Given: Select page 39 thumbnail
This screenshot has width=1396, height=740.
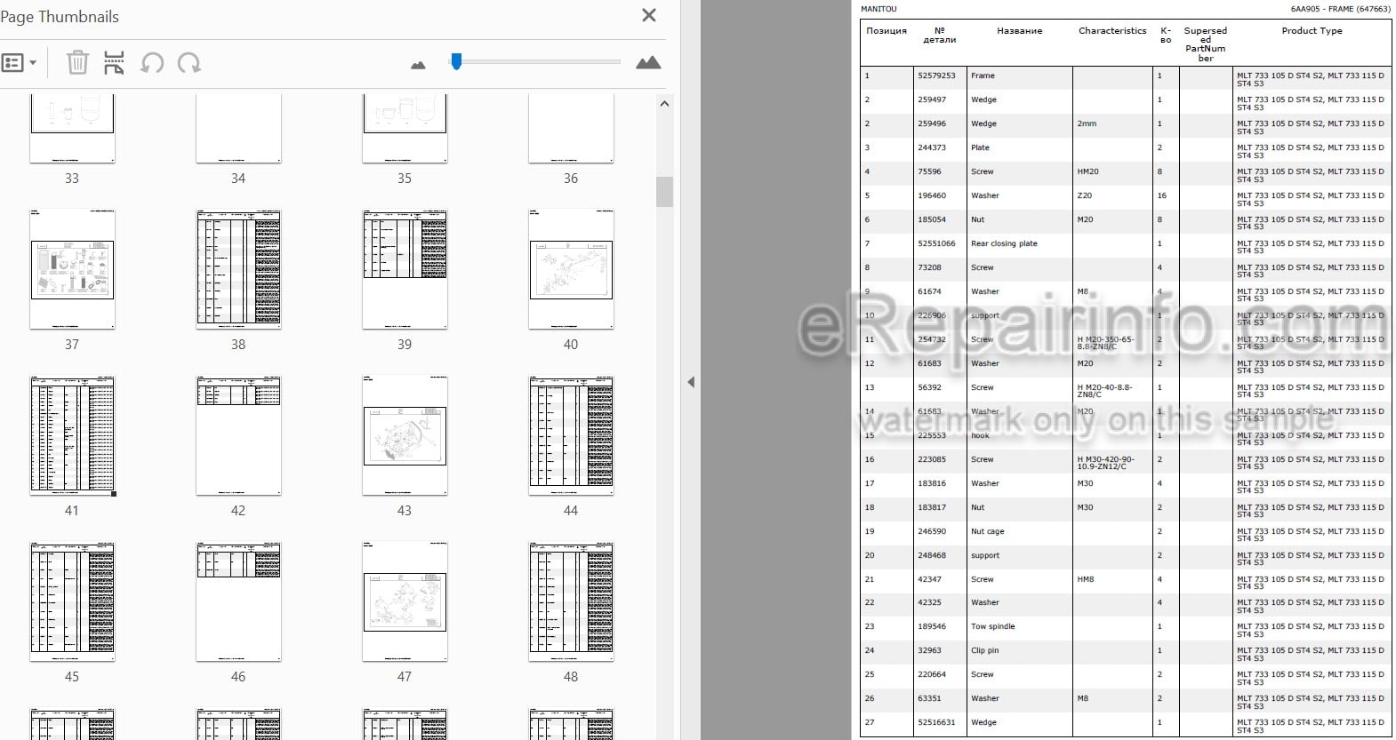Looking at the screenshot, I should pos(405,269).
